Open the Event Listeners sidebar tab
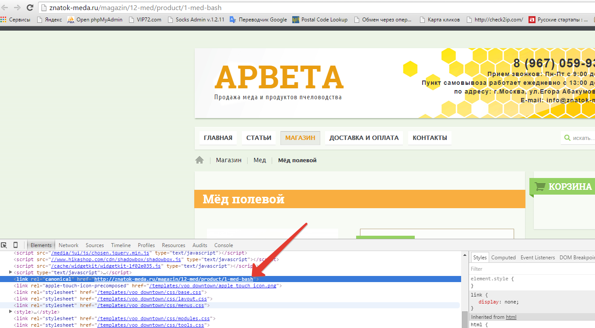 (x=538, y=258)
